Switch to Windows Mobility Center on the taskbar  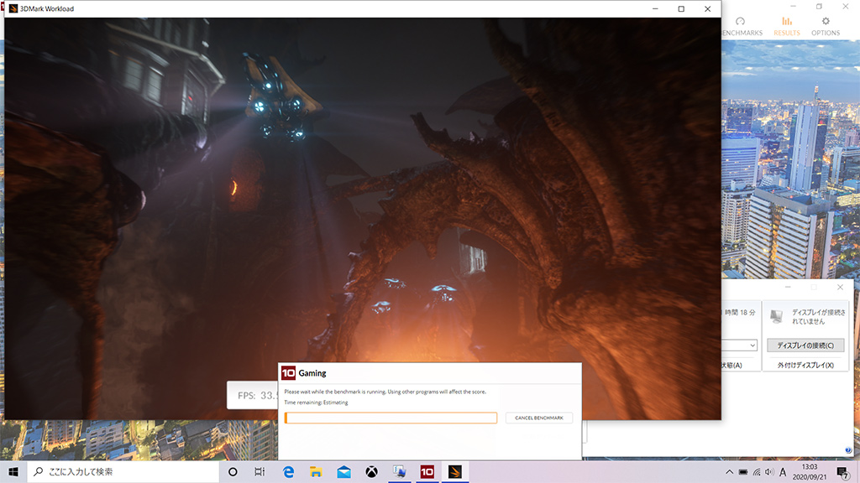click(399, 471)
